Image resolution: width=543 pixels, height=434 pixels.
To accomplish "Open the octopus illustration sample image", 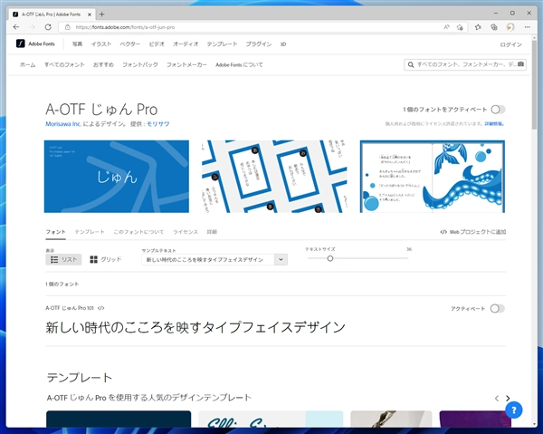I will pyautogui.click(x=433, y=177).
